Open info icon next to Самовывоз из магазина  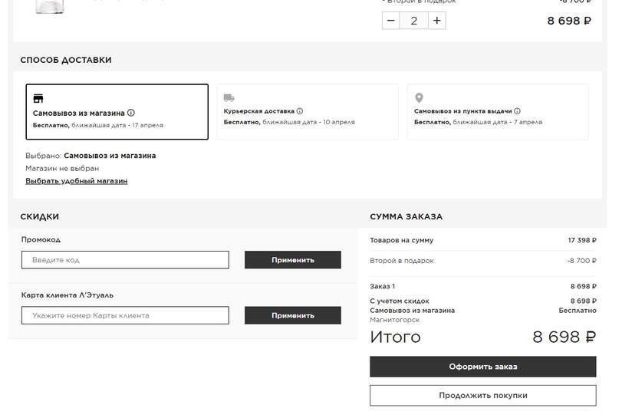tap(131, 113)
